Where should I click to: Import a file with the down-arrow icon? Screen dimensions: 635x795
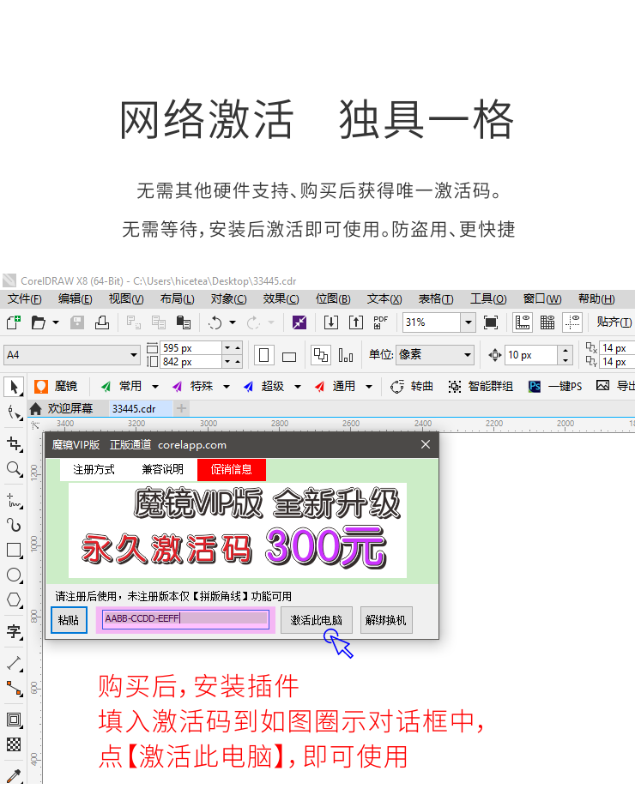click(x=331, y=322)
